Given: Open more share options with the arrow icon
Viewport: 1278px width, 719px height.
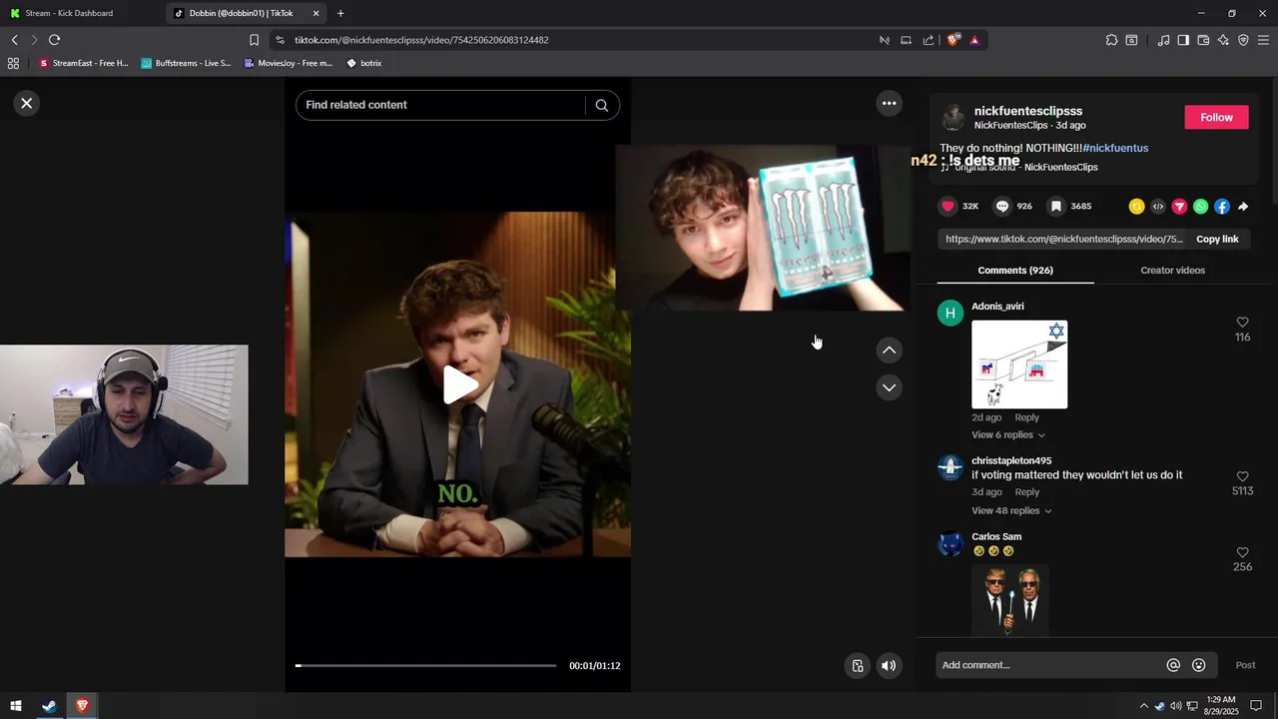Looking at the screenshot, I should click(1243, 207).
